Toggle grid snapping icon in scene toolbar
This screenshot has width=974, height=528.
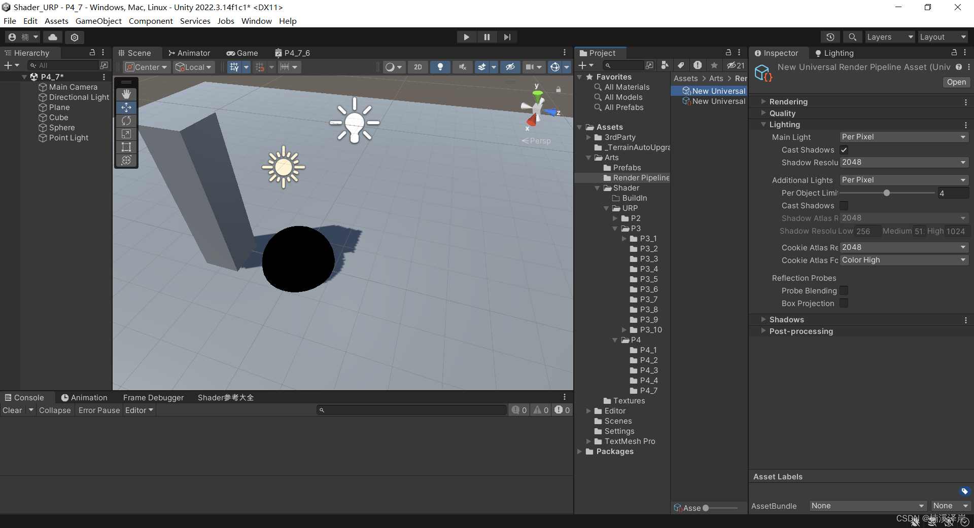234,67
